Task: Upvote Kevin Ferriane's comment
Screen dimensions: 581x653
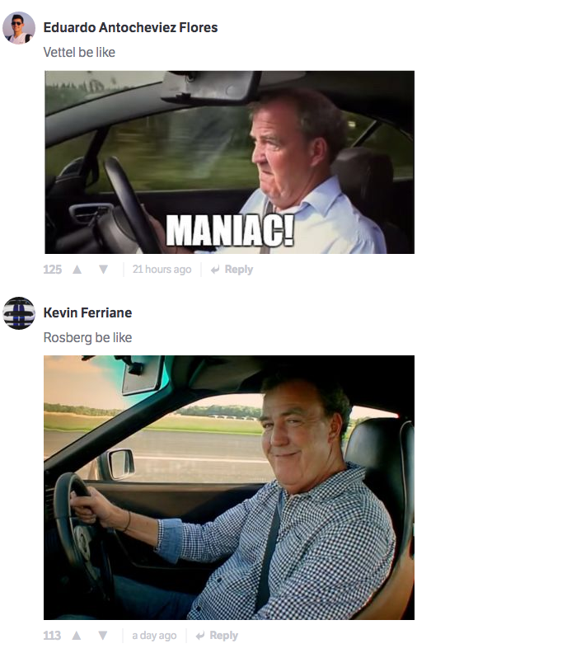Action: click(x=76, y=635)
